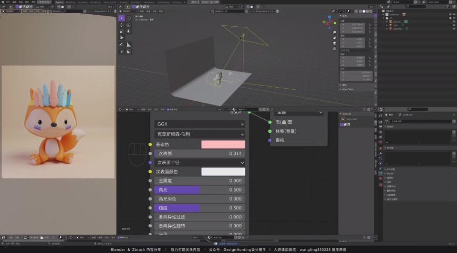
Task: Select the 3D Cursor tool
Action: click(x=129, y=18)
